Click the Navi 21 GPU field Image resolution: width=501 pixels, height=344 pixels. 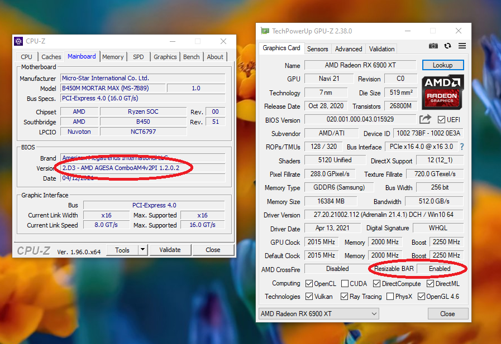tap(329, 79)
